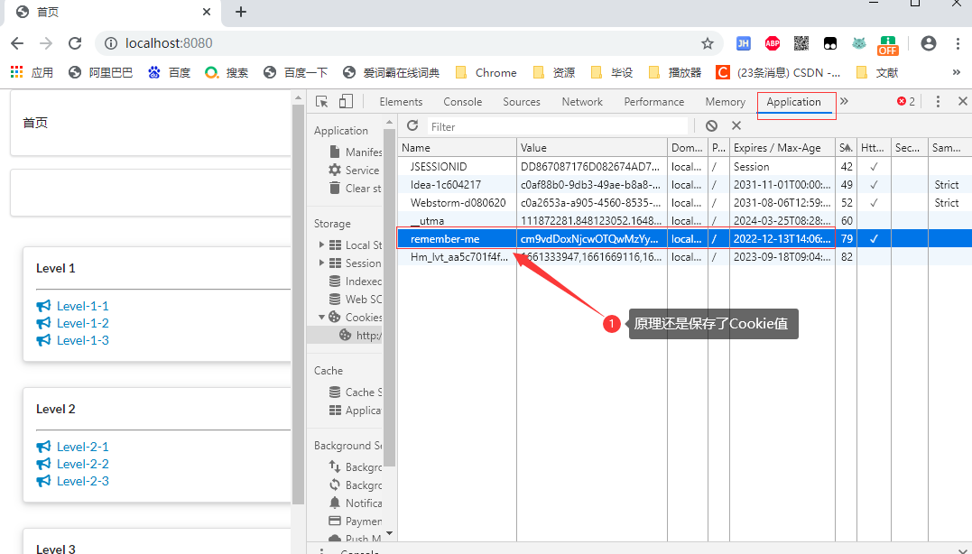This screenshot has width=972, height=554.
Task: Click the AdBlock Plus extension icon
Action: (773, 43)
